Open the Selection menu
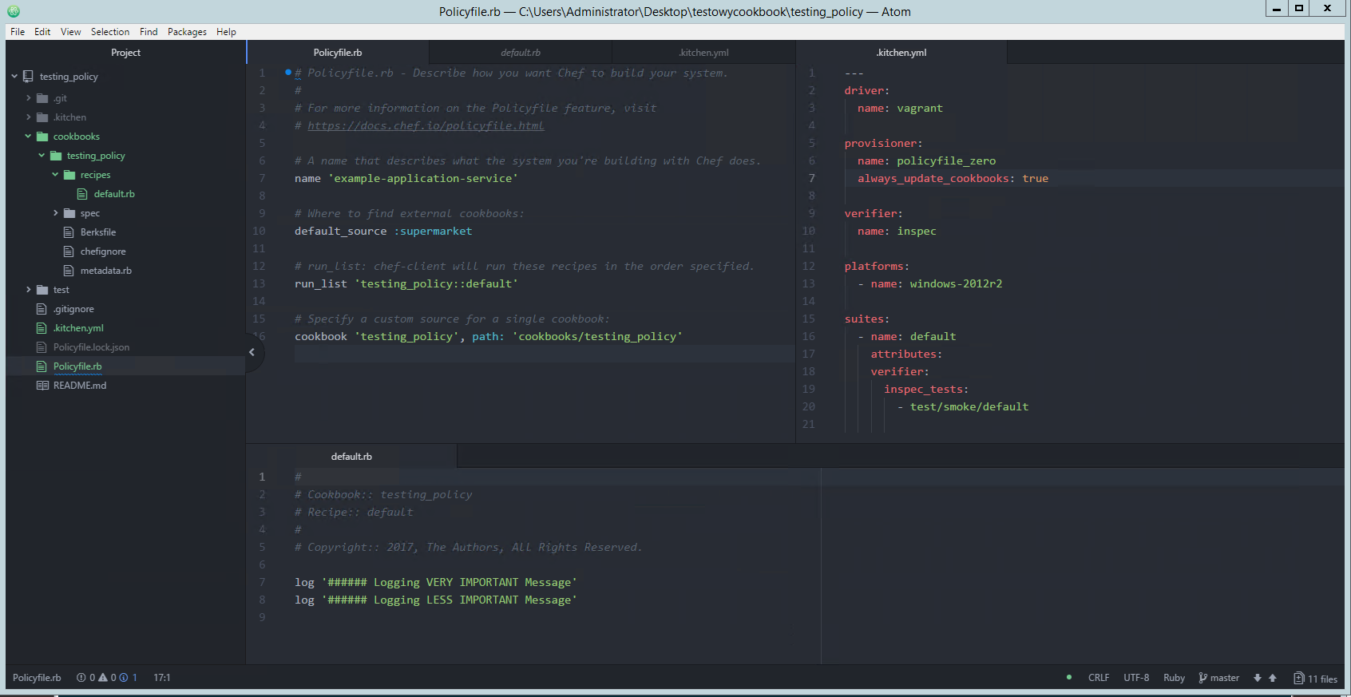 pyautogui.click(x=110, y=32)
